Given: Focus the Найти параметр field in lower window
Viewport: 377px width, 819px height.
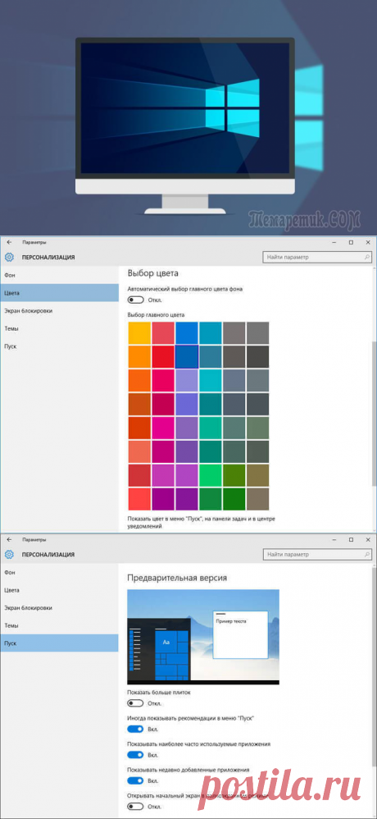Looking at the screenshot, I should pyautogui.click(x=317, y=554).
